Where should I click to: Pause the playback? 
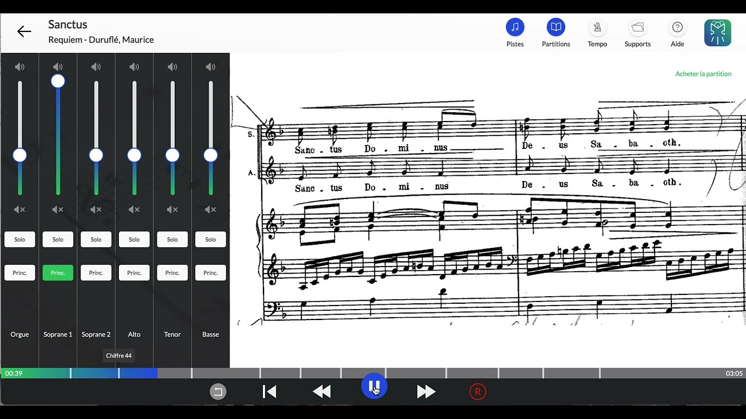pos(374,386)
